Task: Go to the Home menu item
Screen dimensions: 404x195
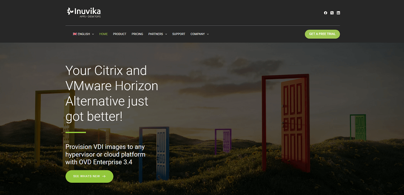Action: (103, 34)
